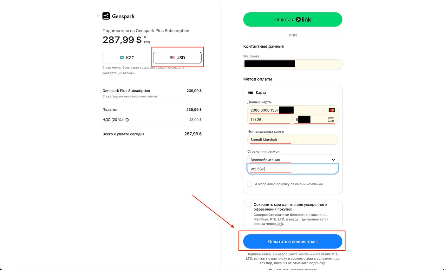The image size is (444, 270).
Task: Open the Страна или регион dropdown
Action: pyautogui.click(x=292, y=160)
